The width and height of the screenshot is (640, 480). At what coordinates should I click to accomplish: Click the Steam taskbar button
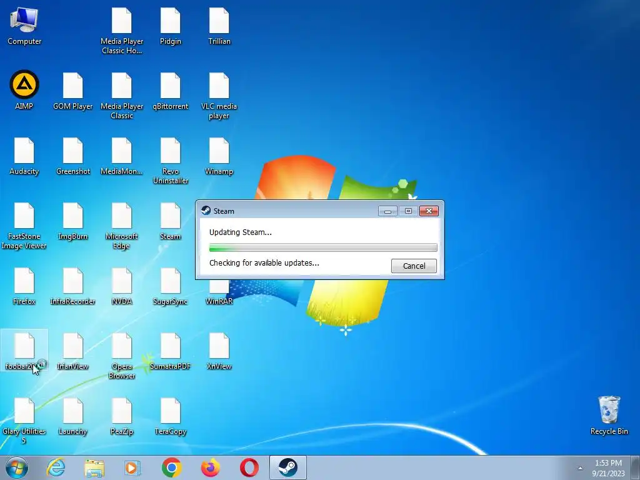pyautogui.click(x=287, y=467)
